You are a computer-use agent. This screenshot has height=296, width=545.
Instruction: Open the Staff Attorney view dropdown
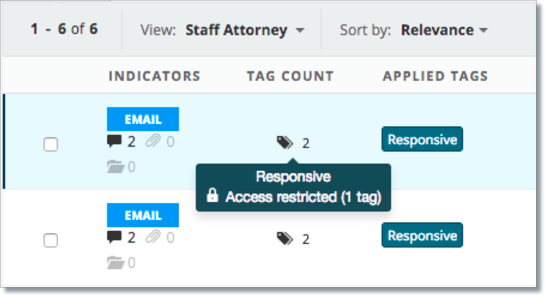click(245, 30)
